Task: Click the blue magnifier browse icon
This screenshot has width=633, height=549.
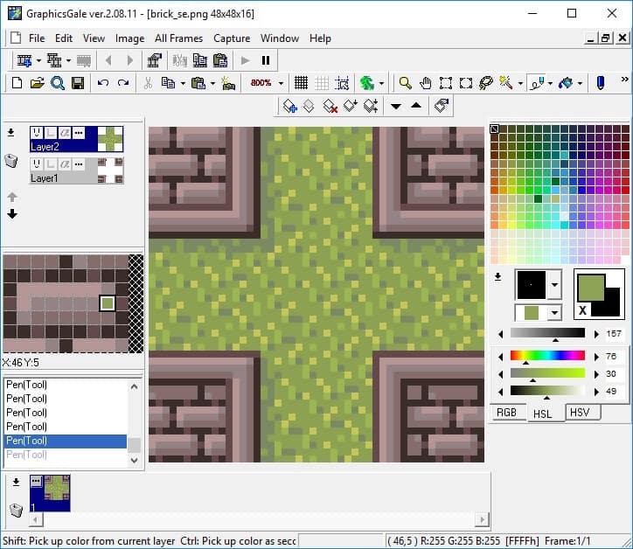Action: click(x=58, y=83)
